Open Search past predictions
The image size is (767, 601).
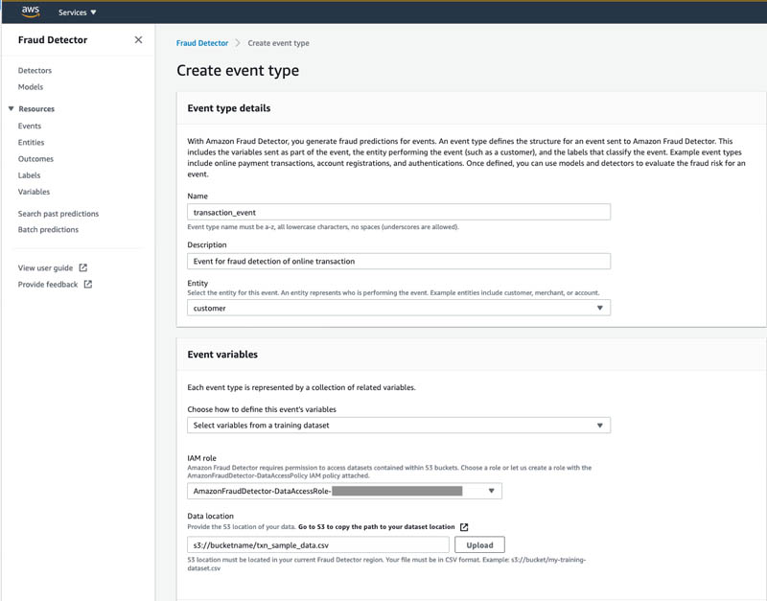click(58, 214)
